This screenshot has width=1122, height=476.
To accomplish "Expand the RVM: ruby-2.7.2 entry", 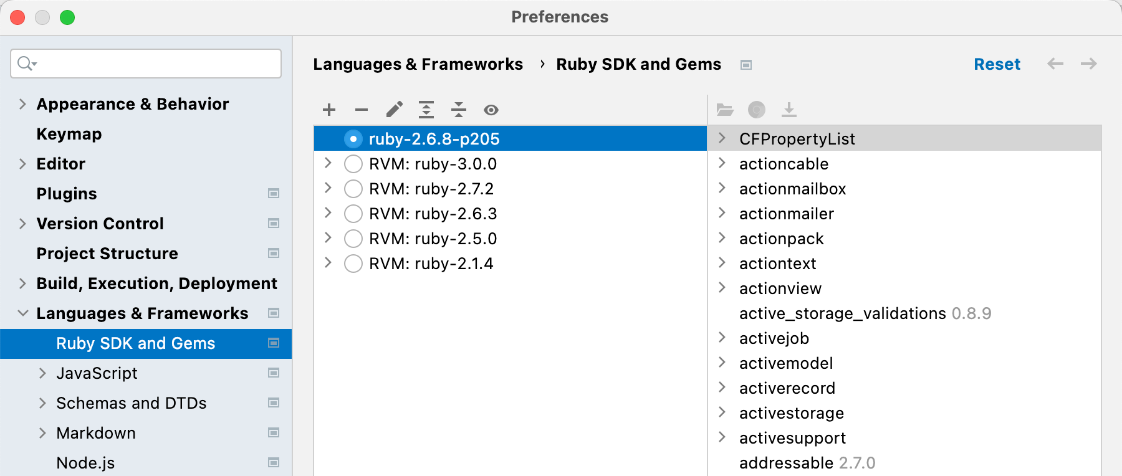I will (328, 188).
